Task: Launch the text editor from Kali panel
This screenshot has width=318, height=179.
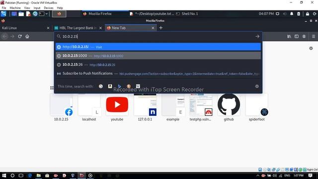Action: click(28, 14)
